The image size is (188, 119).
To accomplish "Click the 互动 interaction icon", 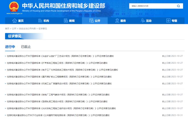I will click(143, 20).
